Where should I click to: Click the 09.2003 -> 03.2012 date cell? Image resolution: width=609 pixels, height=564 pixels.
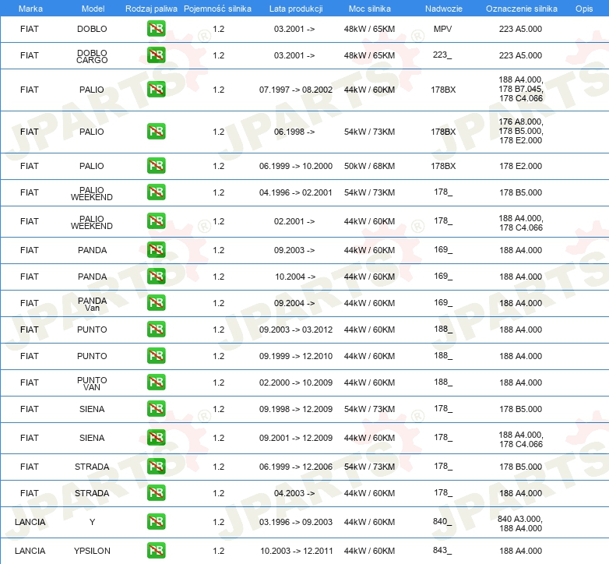[296, 330]
